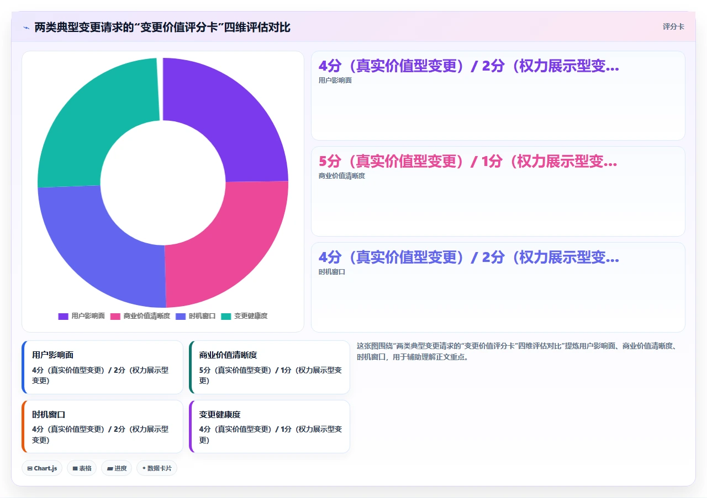The width and height of the screenshot is (707, 498).
Task: Toggle 用户影响面 purple legend swatch
Action: click(x=63, y=316)
